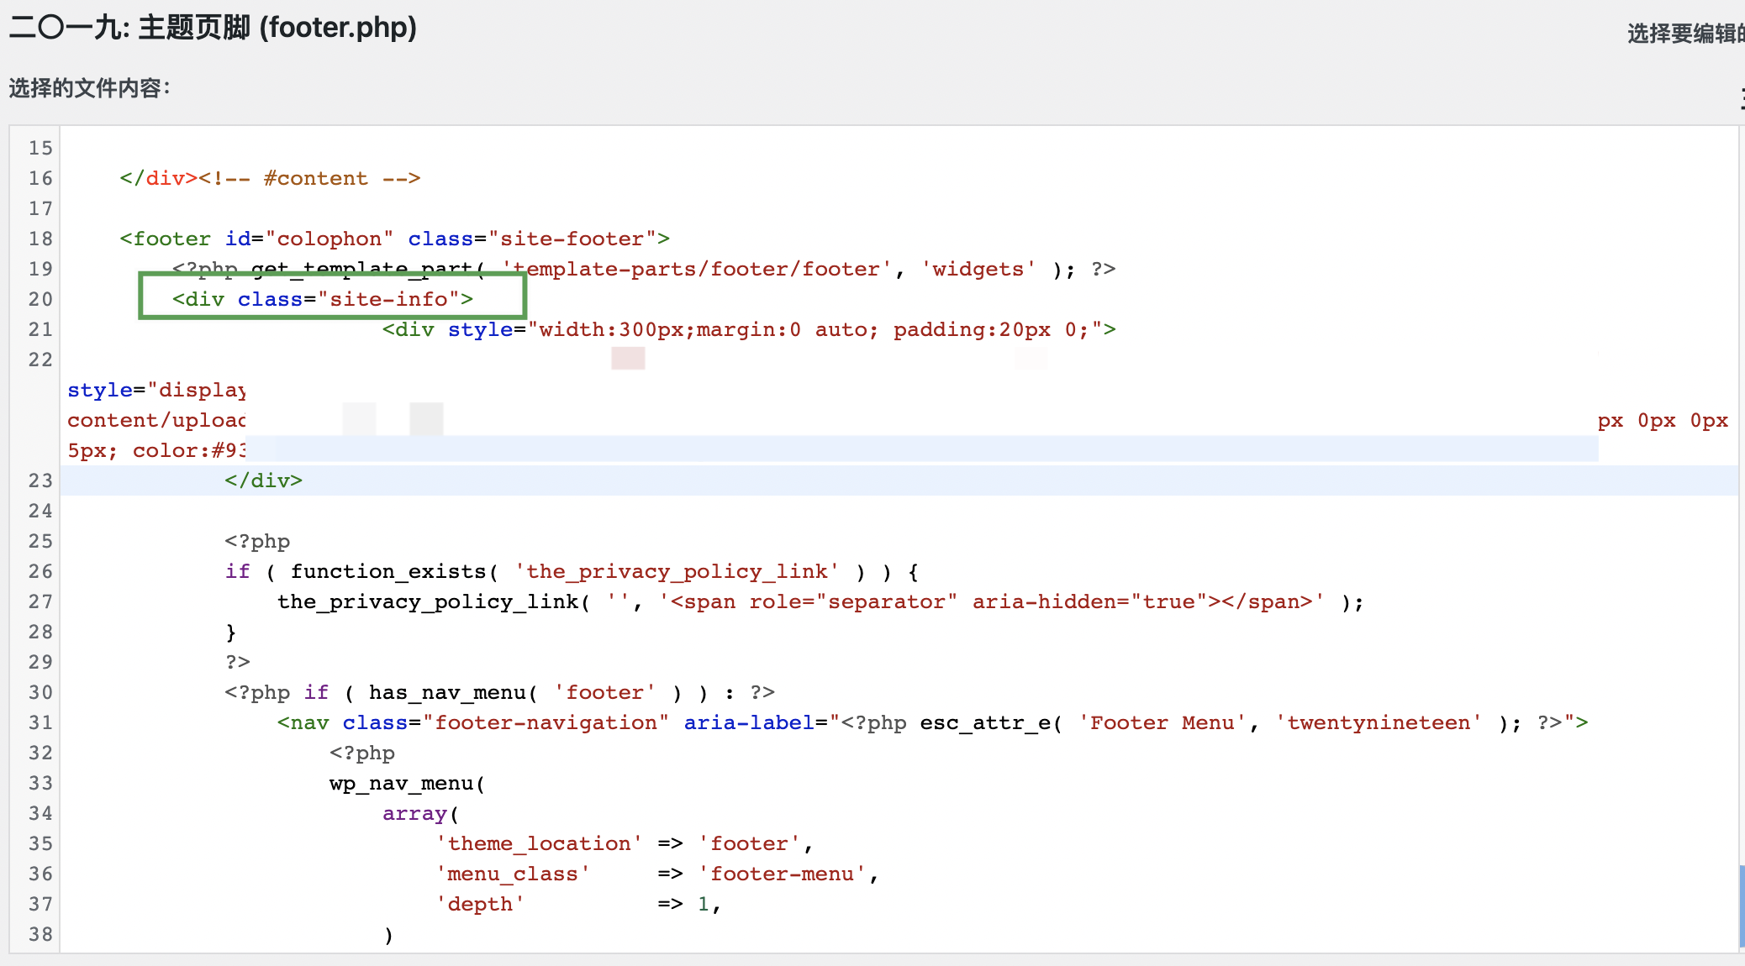
Task: Click the_privacy_policy_link( call on line 27
Action: point(434,601)
